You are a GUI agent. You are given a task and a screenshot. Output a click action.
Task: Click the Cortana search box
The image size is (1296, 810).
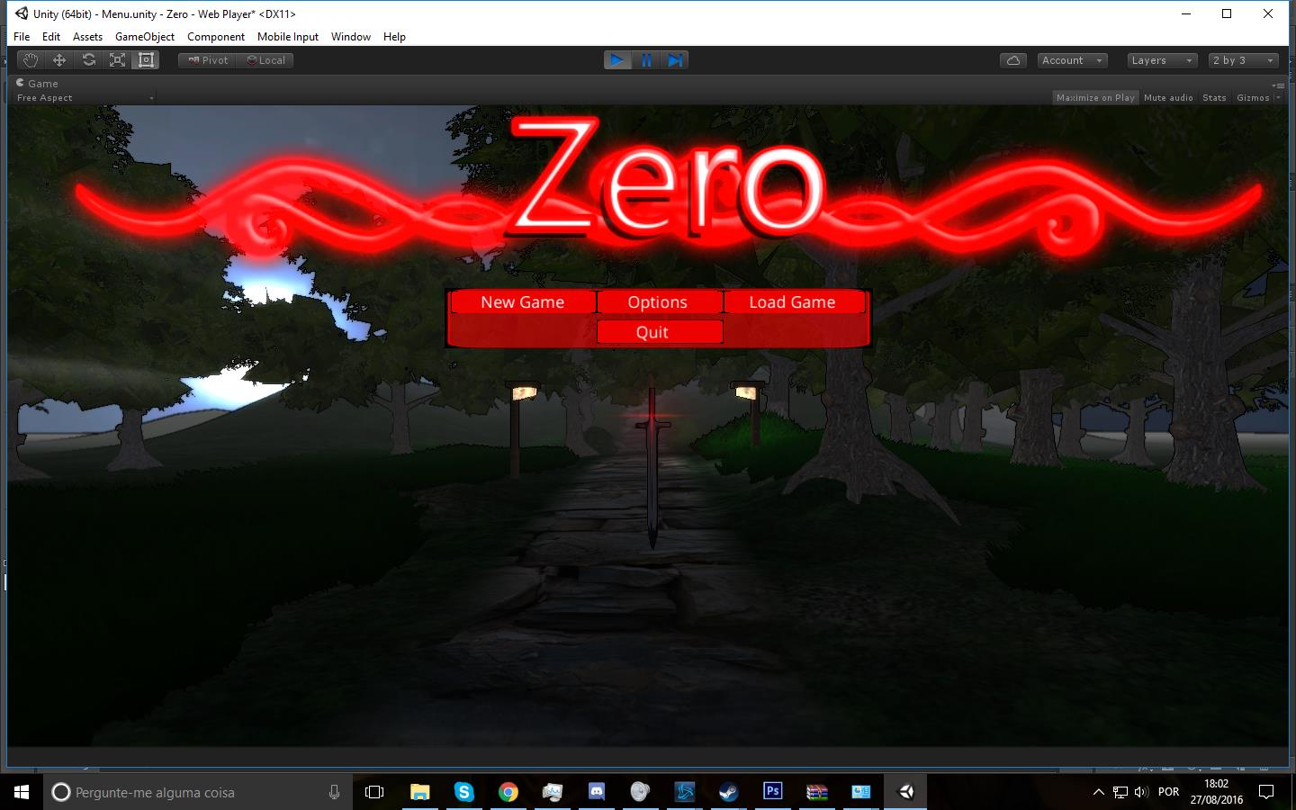click(x=197, y=792)
